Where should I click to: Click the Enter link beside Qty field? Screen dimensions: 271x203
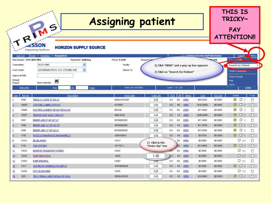[92, 88]
